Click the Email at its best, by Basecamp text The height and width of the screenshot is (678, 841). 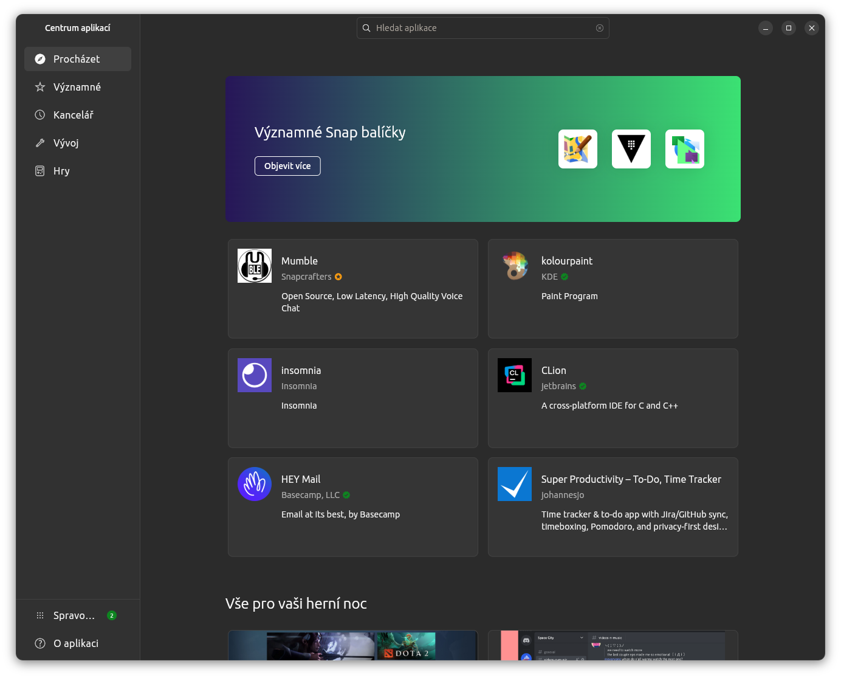click(340, 514)
